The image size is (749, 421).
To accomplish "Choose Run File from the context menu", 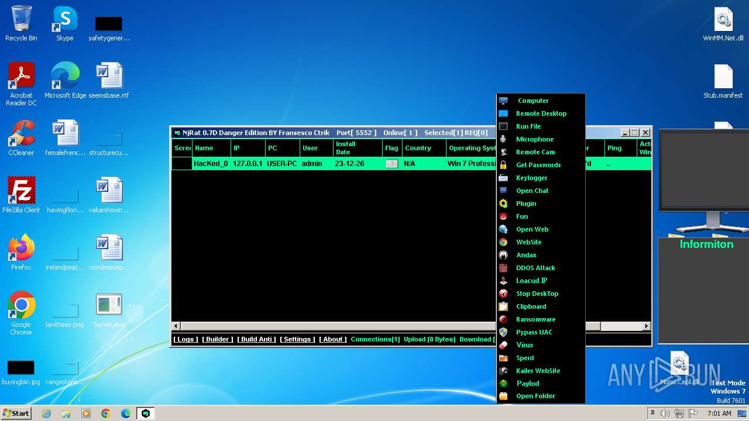I will pyautogui.click(x=528, y=126).
